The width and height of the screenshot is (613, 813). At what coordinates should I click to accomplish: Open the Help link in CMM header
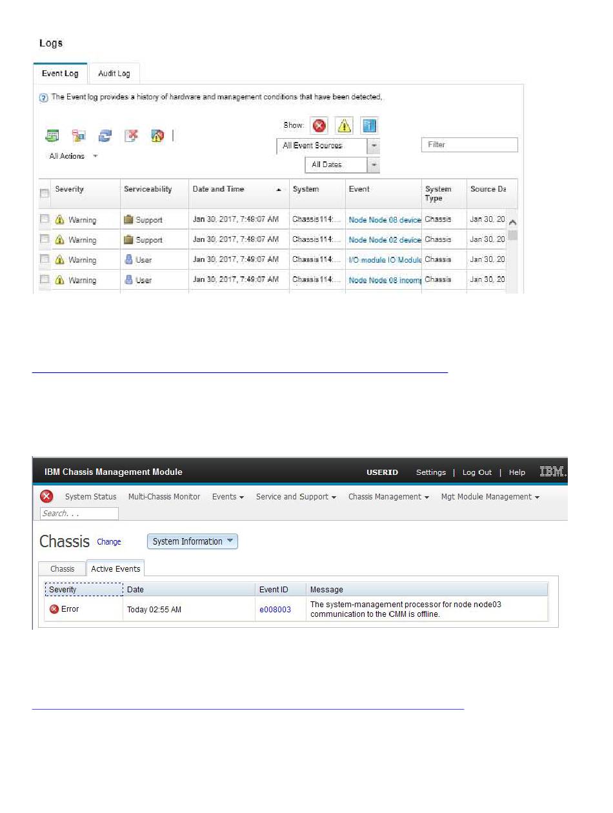[517, 472]
